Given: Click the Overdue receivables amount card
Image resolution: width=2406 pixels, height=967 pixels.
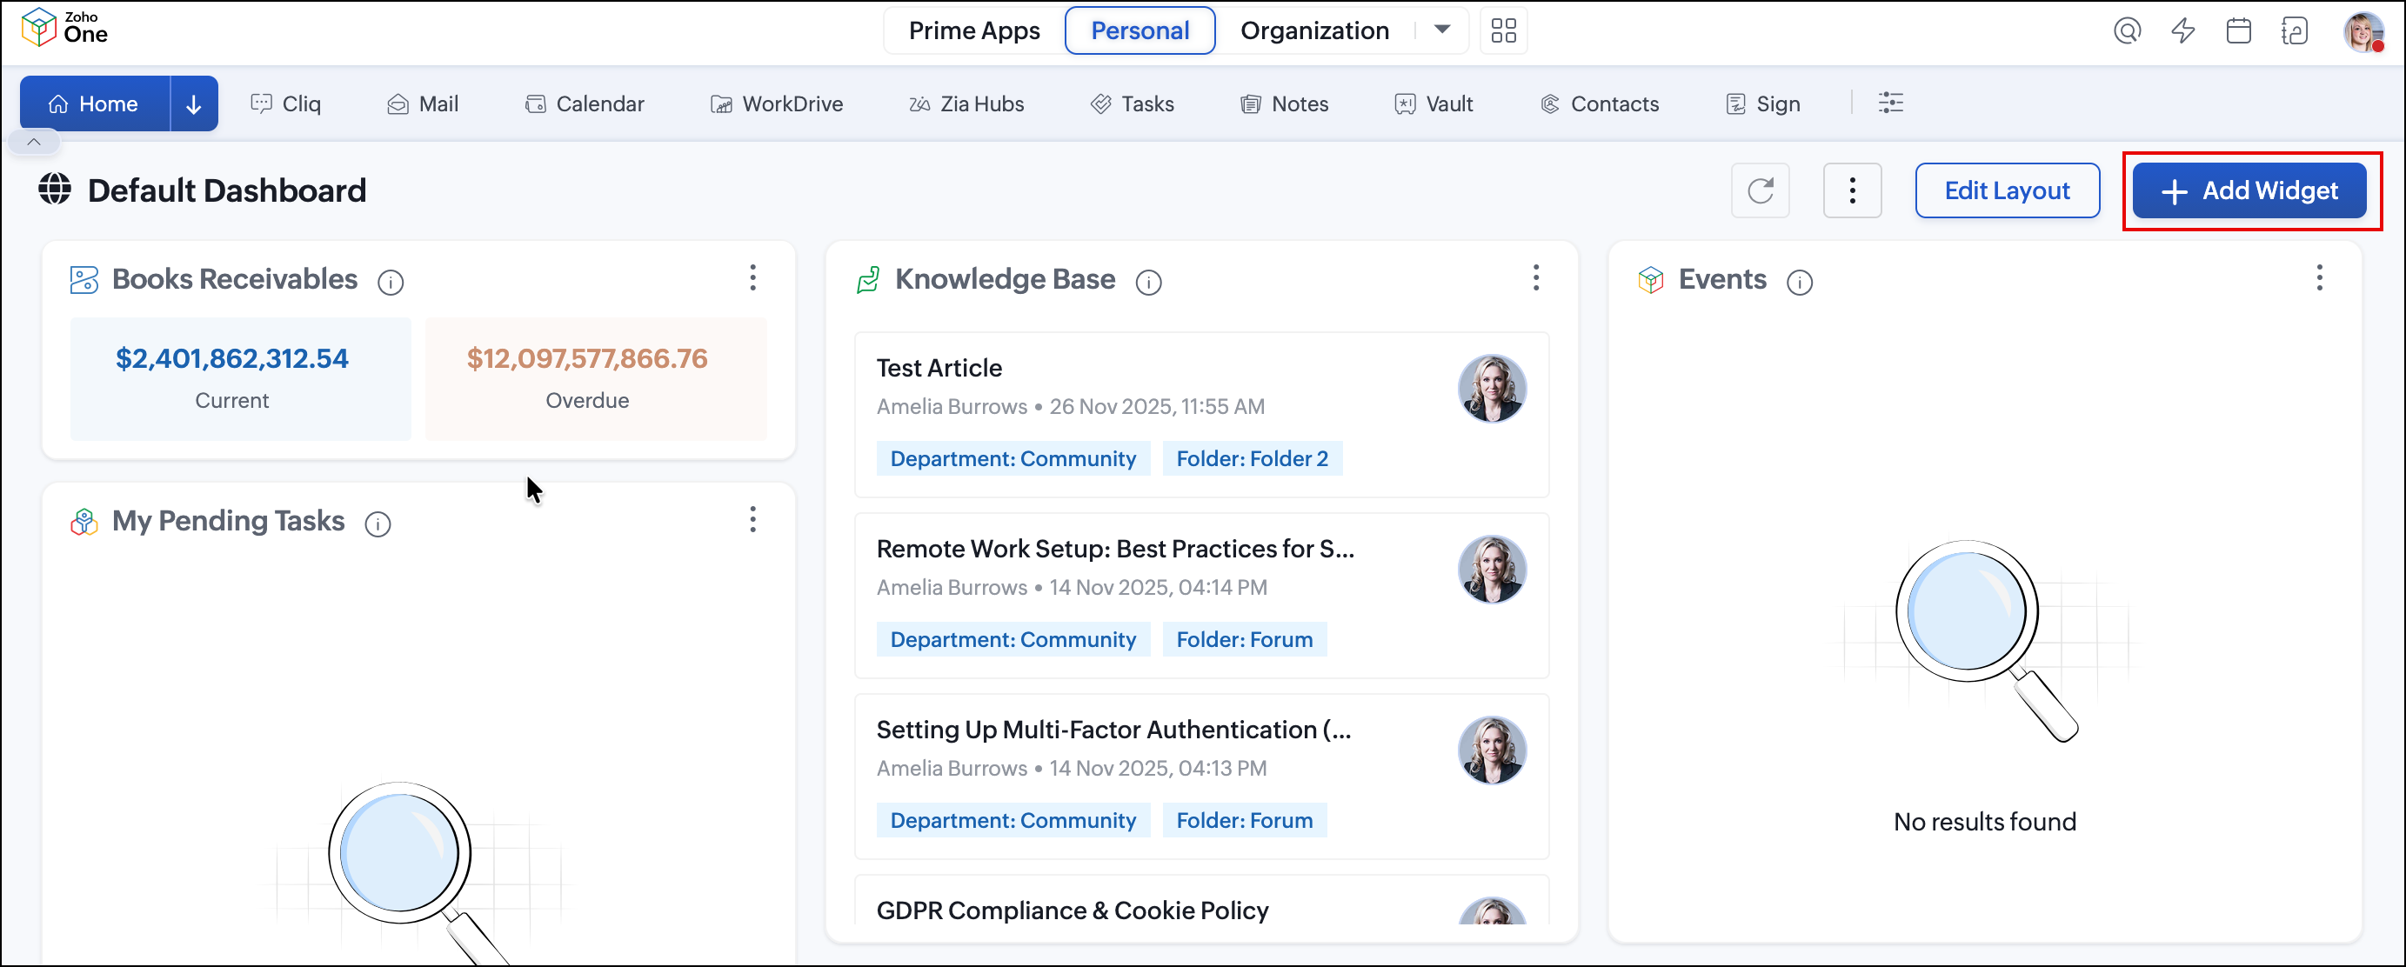Looking at the screenshot, I should coord(596,378).
